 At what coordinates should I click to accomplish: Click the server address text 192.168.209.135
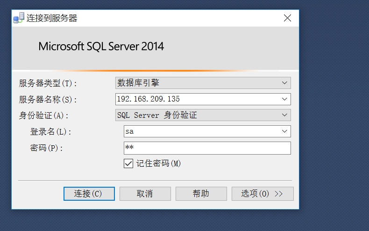[x=149, y=99]
